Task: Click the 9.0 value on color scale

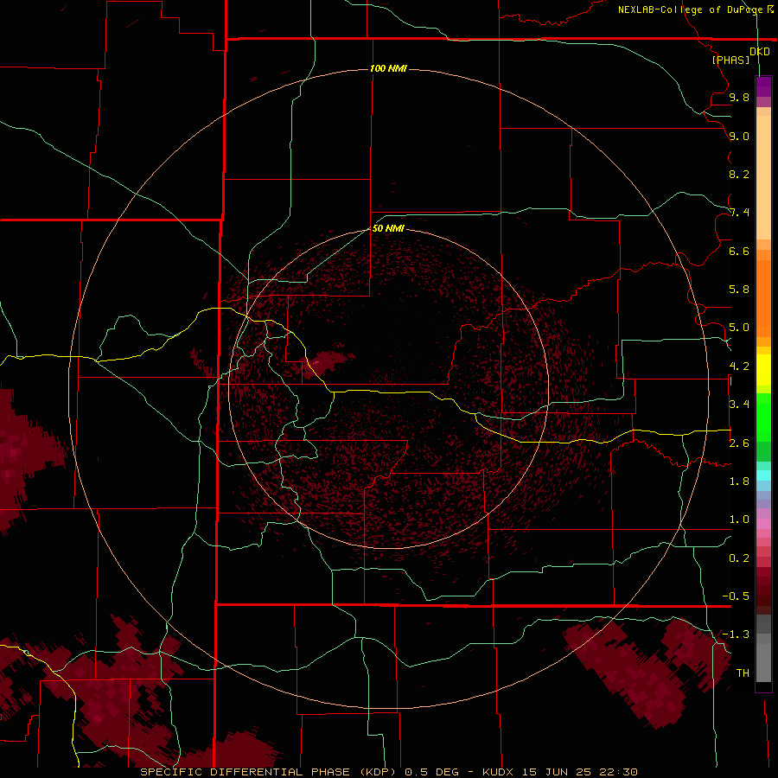Action: point(739,136)
